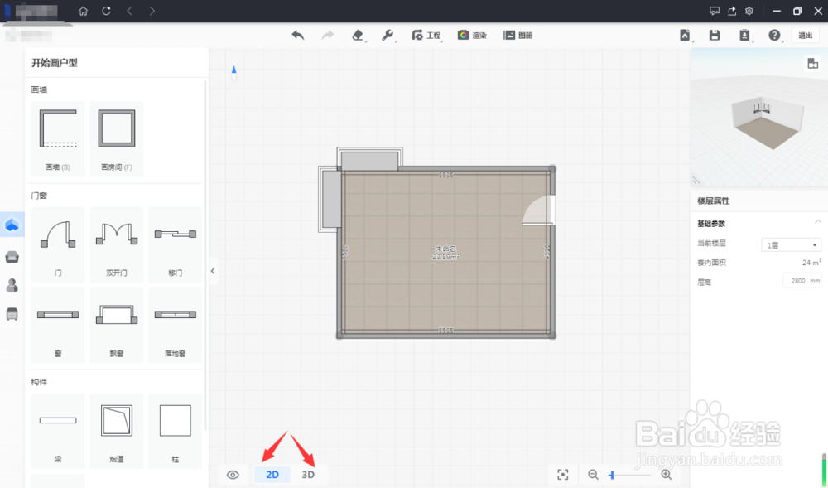Click the clipboard download icon
Screen dimensions: 828x488
[x=744, y=36]
